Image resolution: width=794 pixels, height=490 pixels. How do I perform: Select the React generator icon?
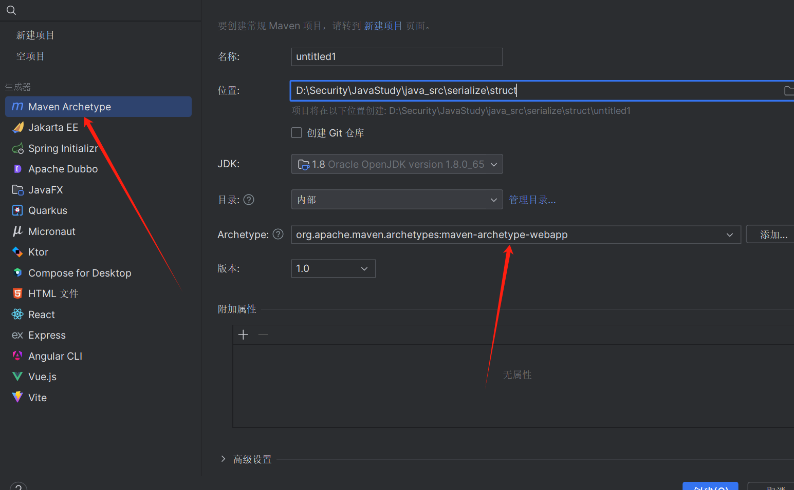coord(17,315)
